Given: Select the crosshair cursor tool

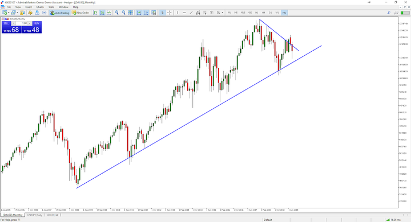Looking at the screenshot, I should tap(170, 13).
